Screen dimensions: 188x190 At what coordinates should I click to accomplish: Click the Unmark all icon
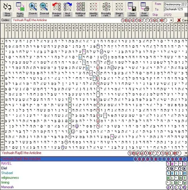119,7
